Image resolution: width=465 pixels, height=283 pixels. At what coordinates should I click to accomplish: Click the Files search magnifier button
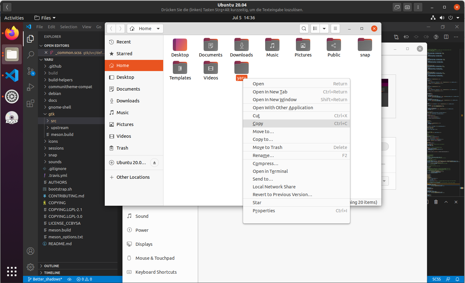point(304,29)
